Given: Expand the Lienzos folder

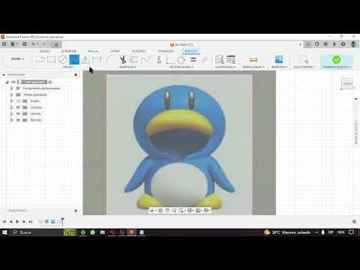Looking at the screenshot, I should pyautogui.click(x=11, y=113).
